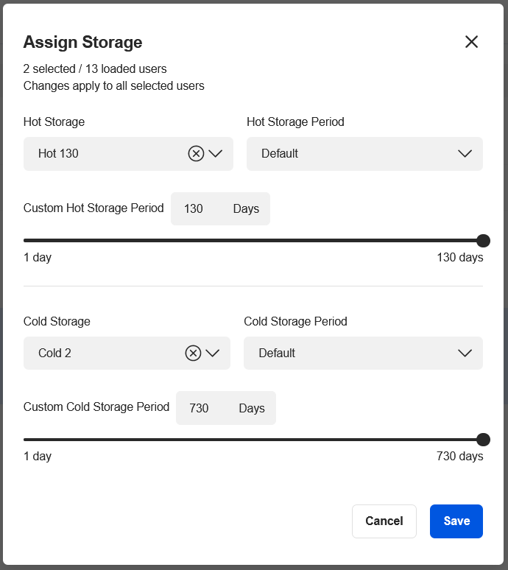Click the Hot Storage Period chevron icon
508x570 pixels.
pyautogui.click(x=465, y=154)
